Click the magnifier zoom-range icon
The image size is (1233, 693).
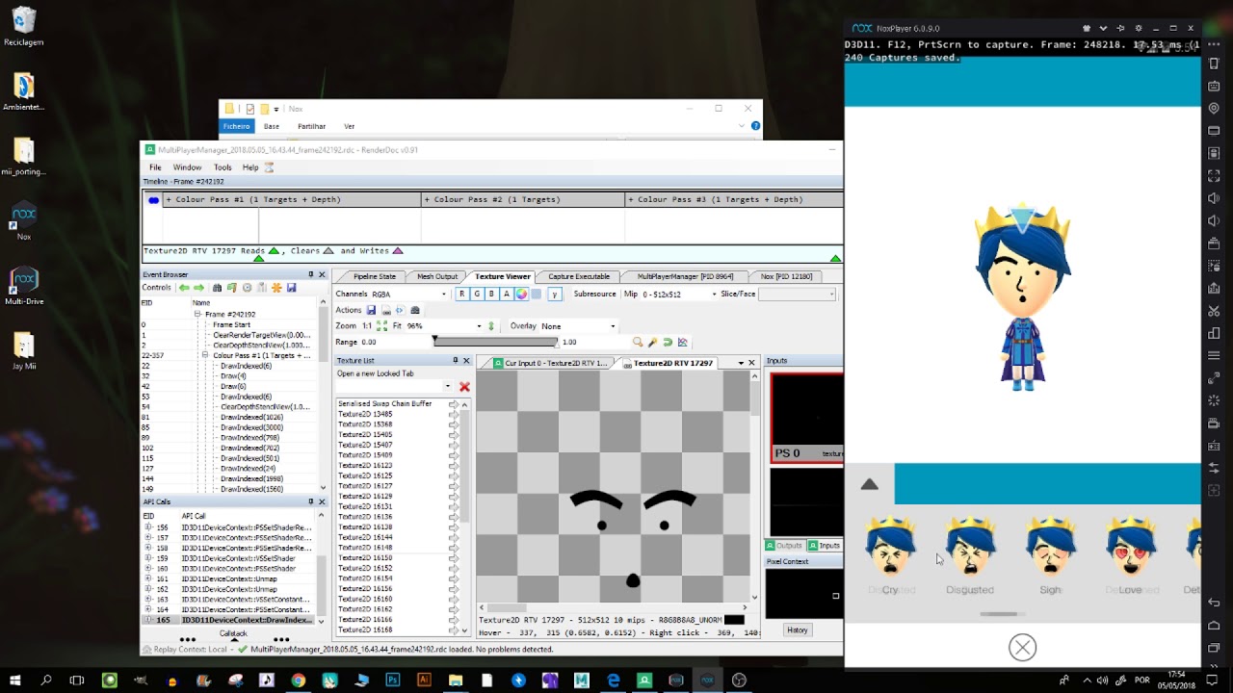tap(637, 342)
